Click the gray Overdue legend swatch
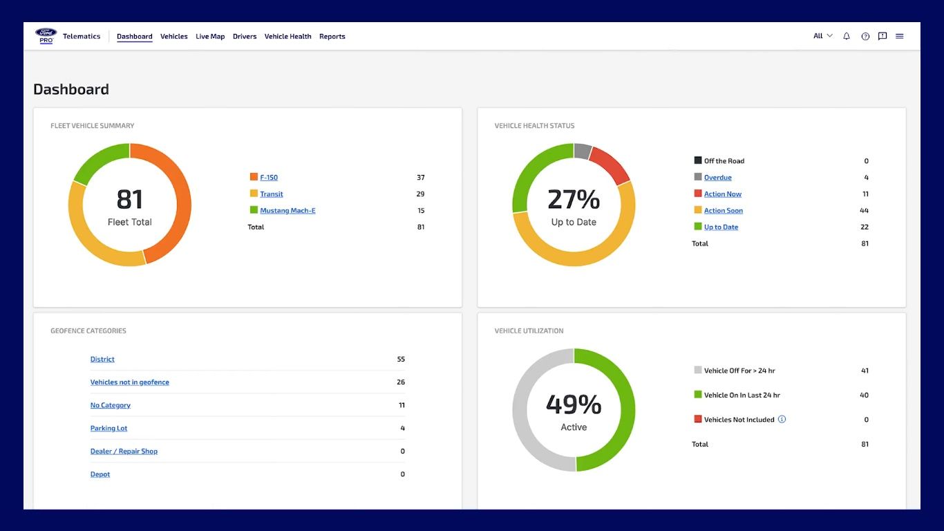Screen dimensions: 944x531 (x=698, y=177)
